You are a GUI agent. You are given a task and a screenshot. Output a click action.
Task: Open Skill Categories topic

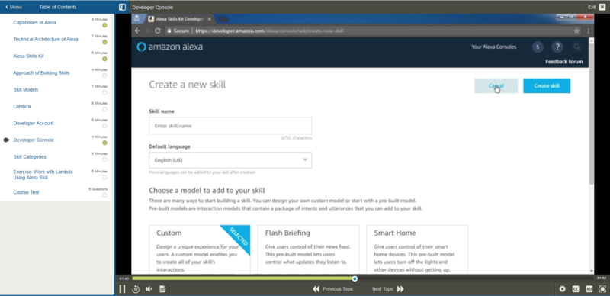[x=30, y=156]
